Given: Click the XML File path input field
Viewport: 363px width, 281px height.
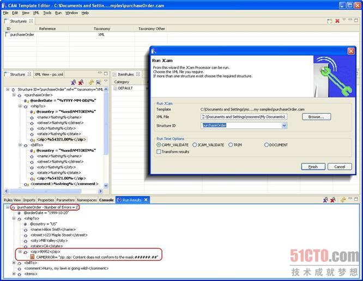Looking at the screenshot, I should pyautogui.click(x=244, y=117).
